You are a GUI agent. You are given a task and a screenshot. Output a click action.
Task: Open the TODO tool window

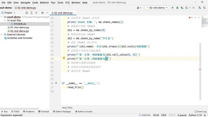(15, 111)
